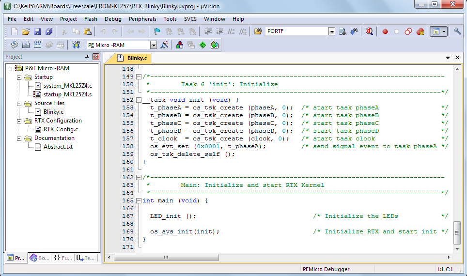Select the Project tab at the panel bottom
The image size is (467, 276).
point(16,258)
